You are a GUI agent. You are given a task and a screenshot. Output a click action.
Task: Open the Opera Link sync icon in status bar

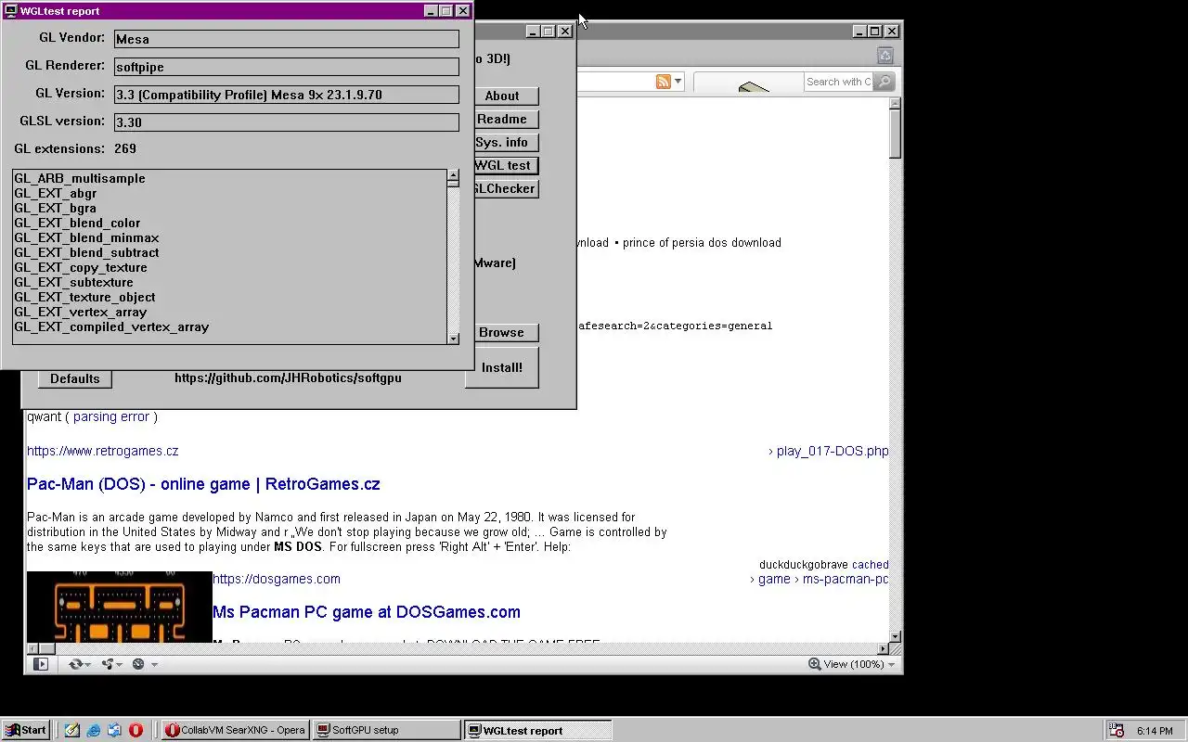(76, 664)
